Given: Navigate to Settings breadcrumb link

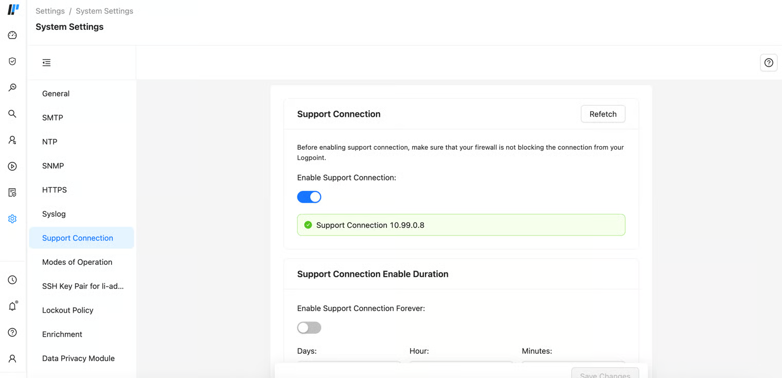Looking at the screenshot, I should click(50, 11).
